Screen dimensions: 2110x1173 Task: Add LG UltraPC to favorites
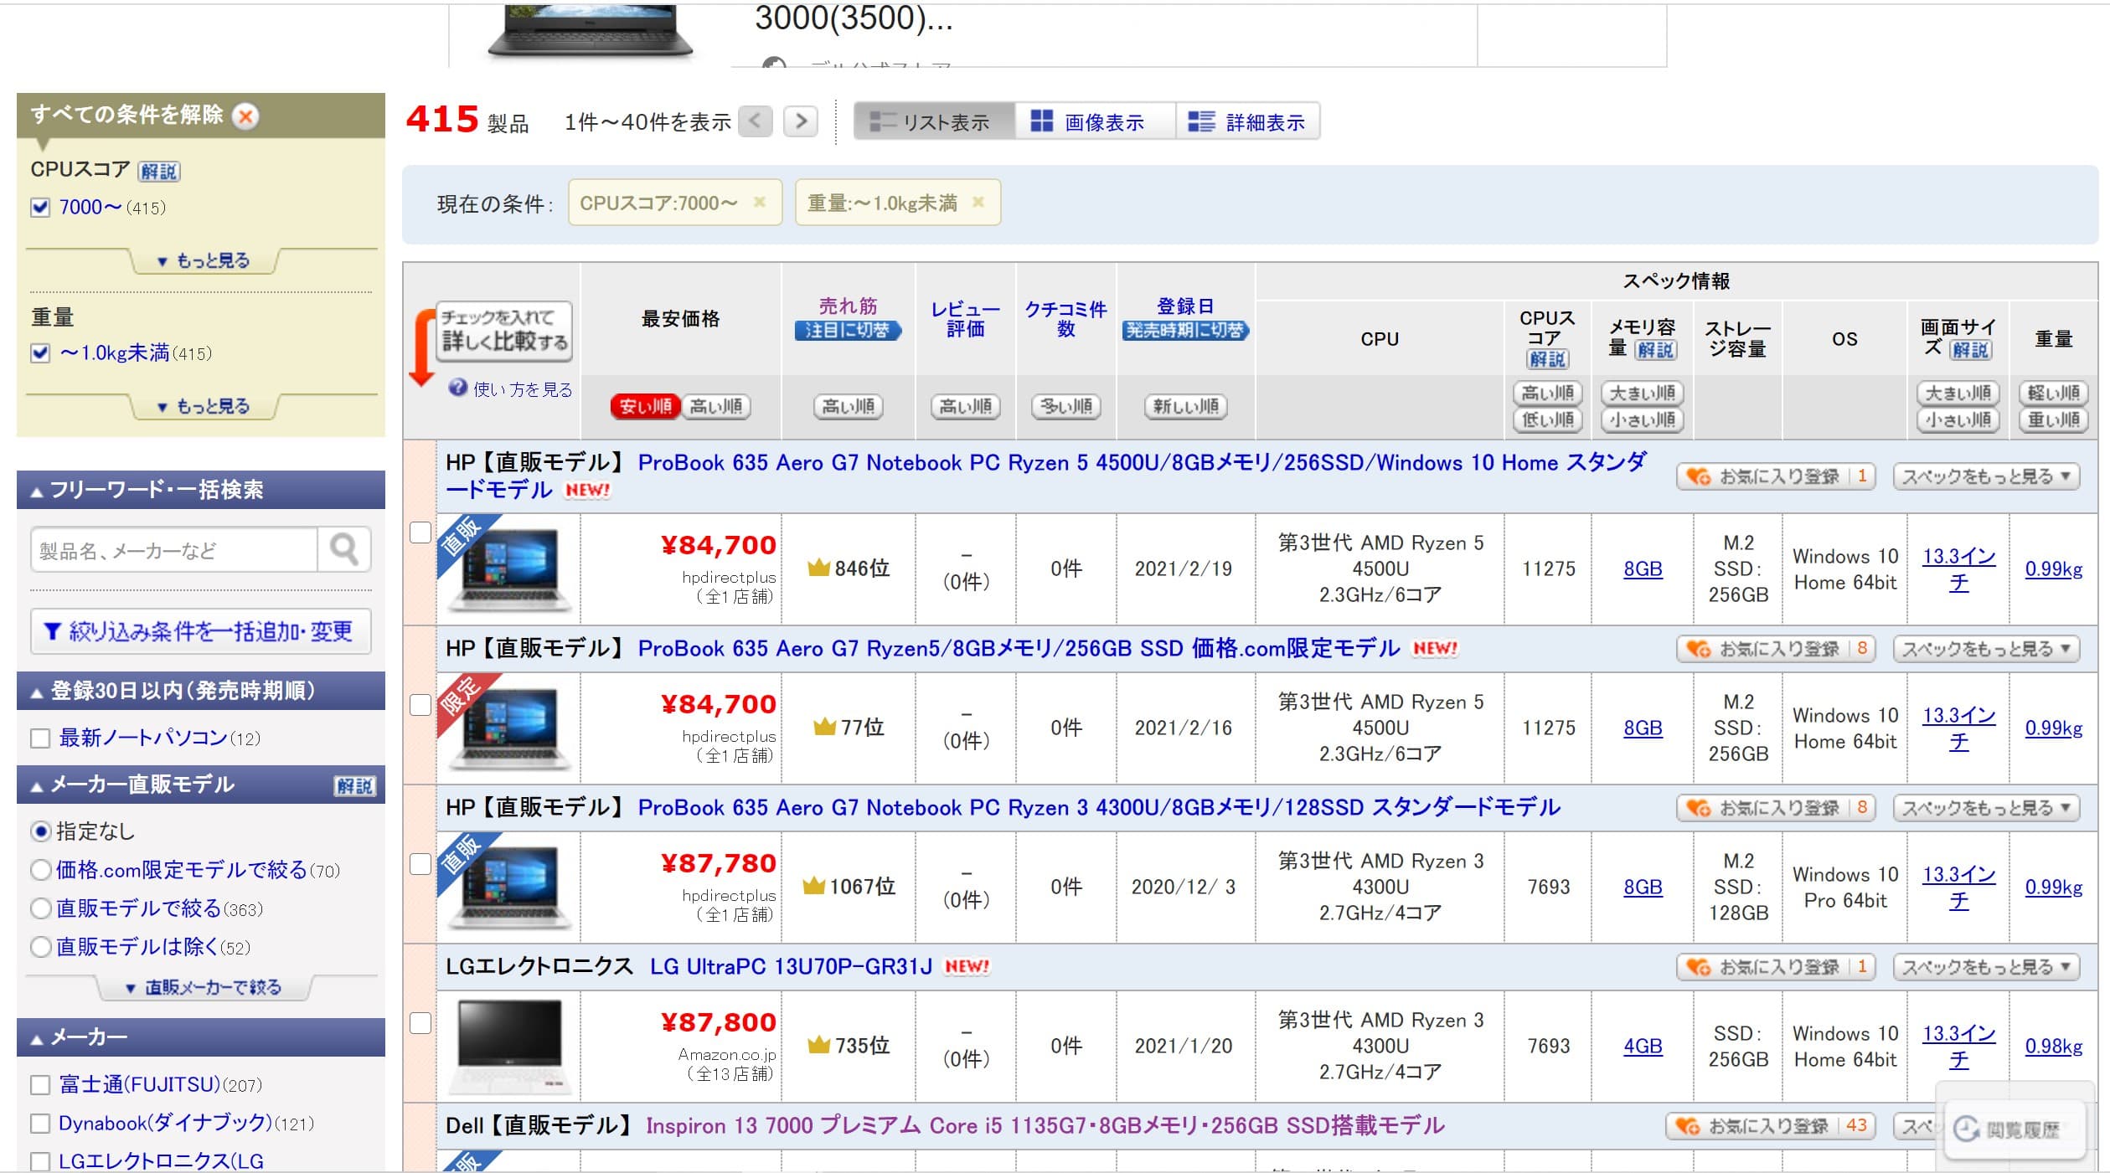1775,967
